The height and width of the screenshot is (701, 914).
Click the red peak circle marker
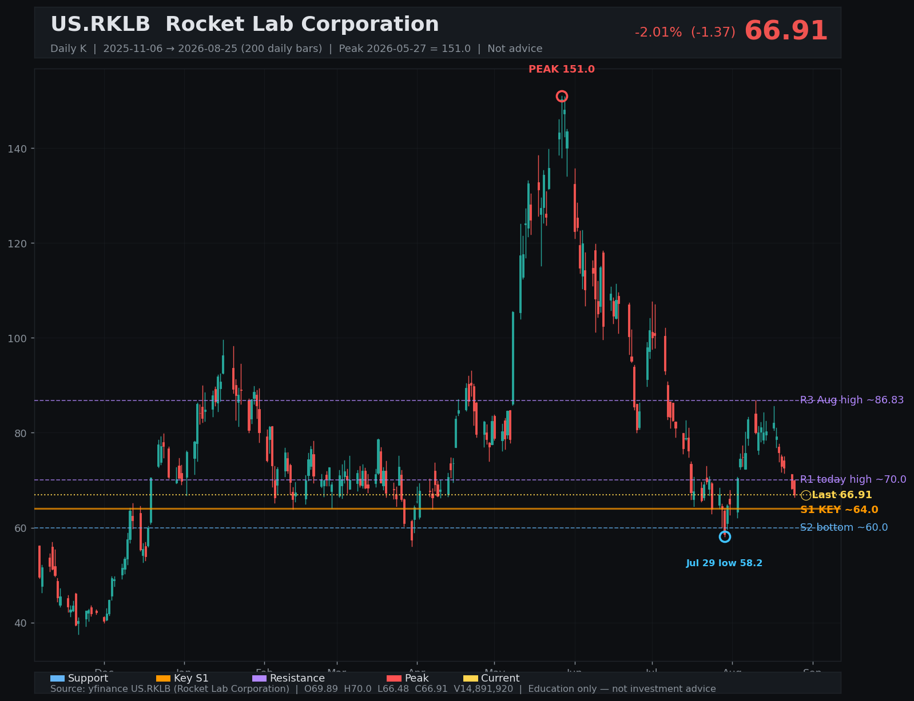(x=562, y=97)
